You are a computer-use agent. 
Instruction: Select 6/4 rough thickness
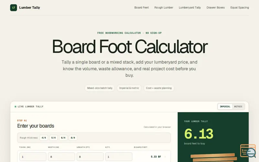coord(63,138)
